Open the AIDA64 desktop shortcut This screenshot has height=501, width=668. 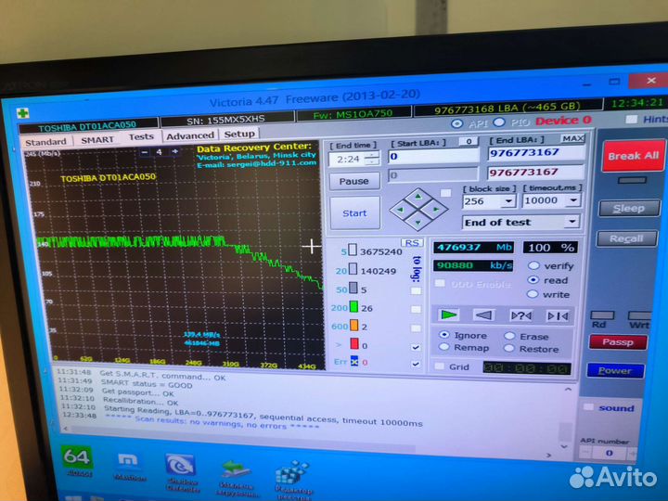point(74,459)
